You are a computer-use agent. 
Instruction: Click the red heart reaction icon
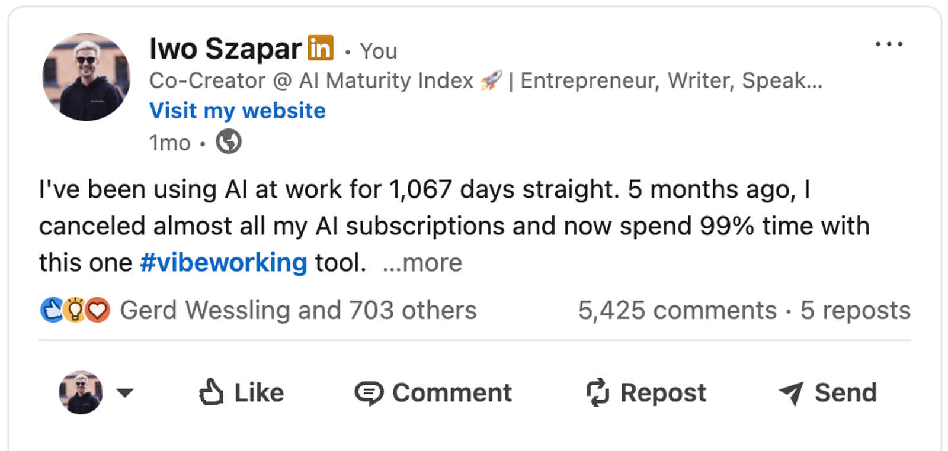(98, 310)
